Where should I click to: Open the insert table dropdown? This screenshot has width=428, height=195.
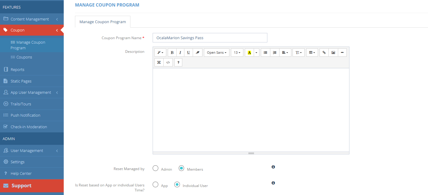point(312,53)
